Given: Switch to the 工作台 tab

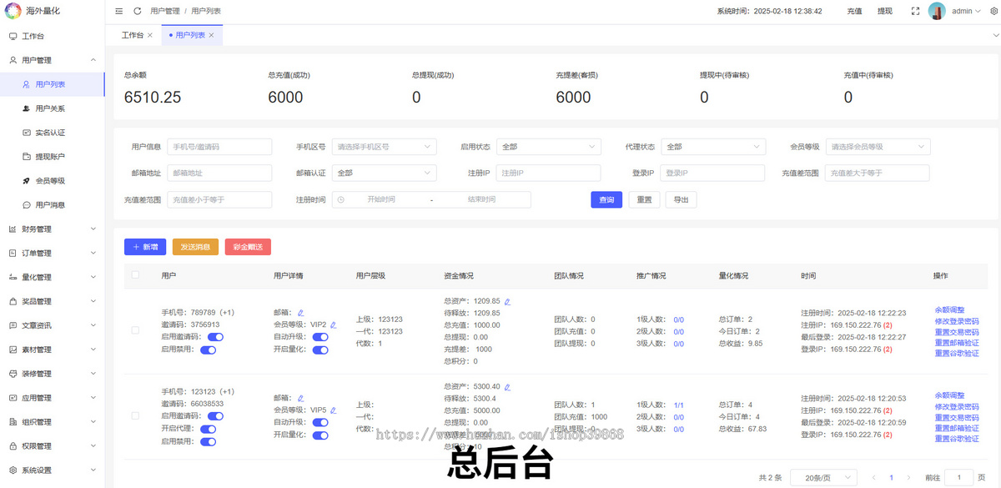Looking at the screenshot, I should tap(133, 35).
